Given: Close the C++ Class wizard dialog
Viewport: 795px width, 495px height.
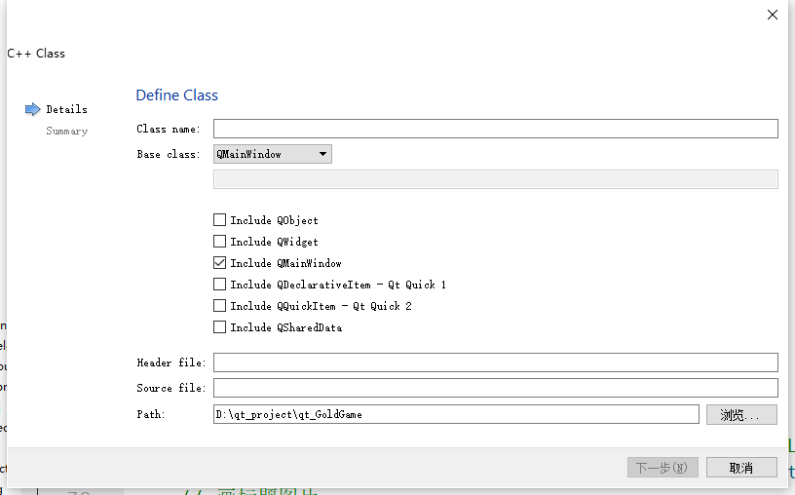Looking at the screenshot, I should click(773, 15).
